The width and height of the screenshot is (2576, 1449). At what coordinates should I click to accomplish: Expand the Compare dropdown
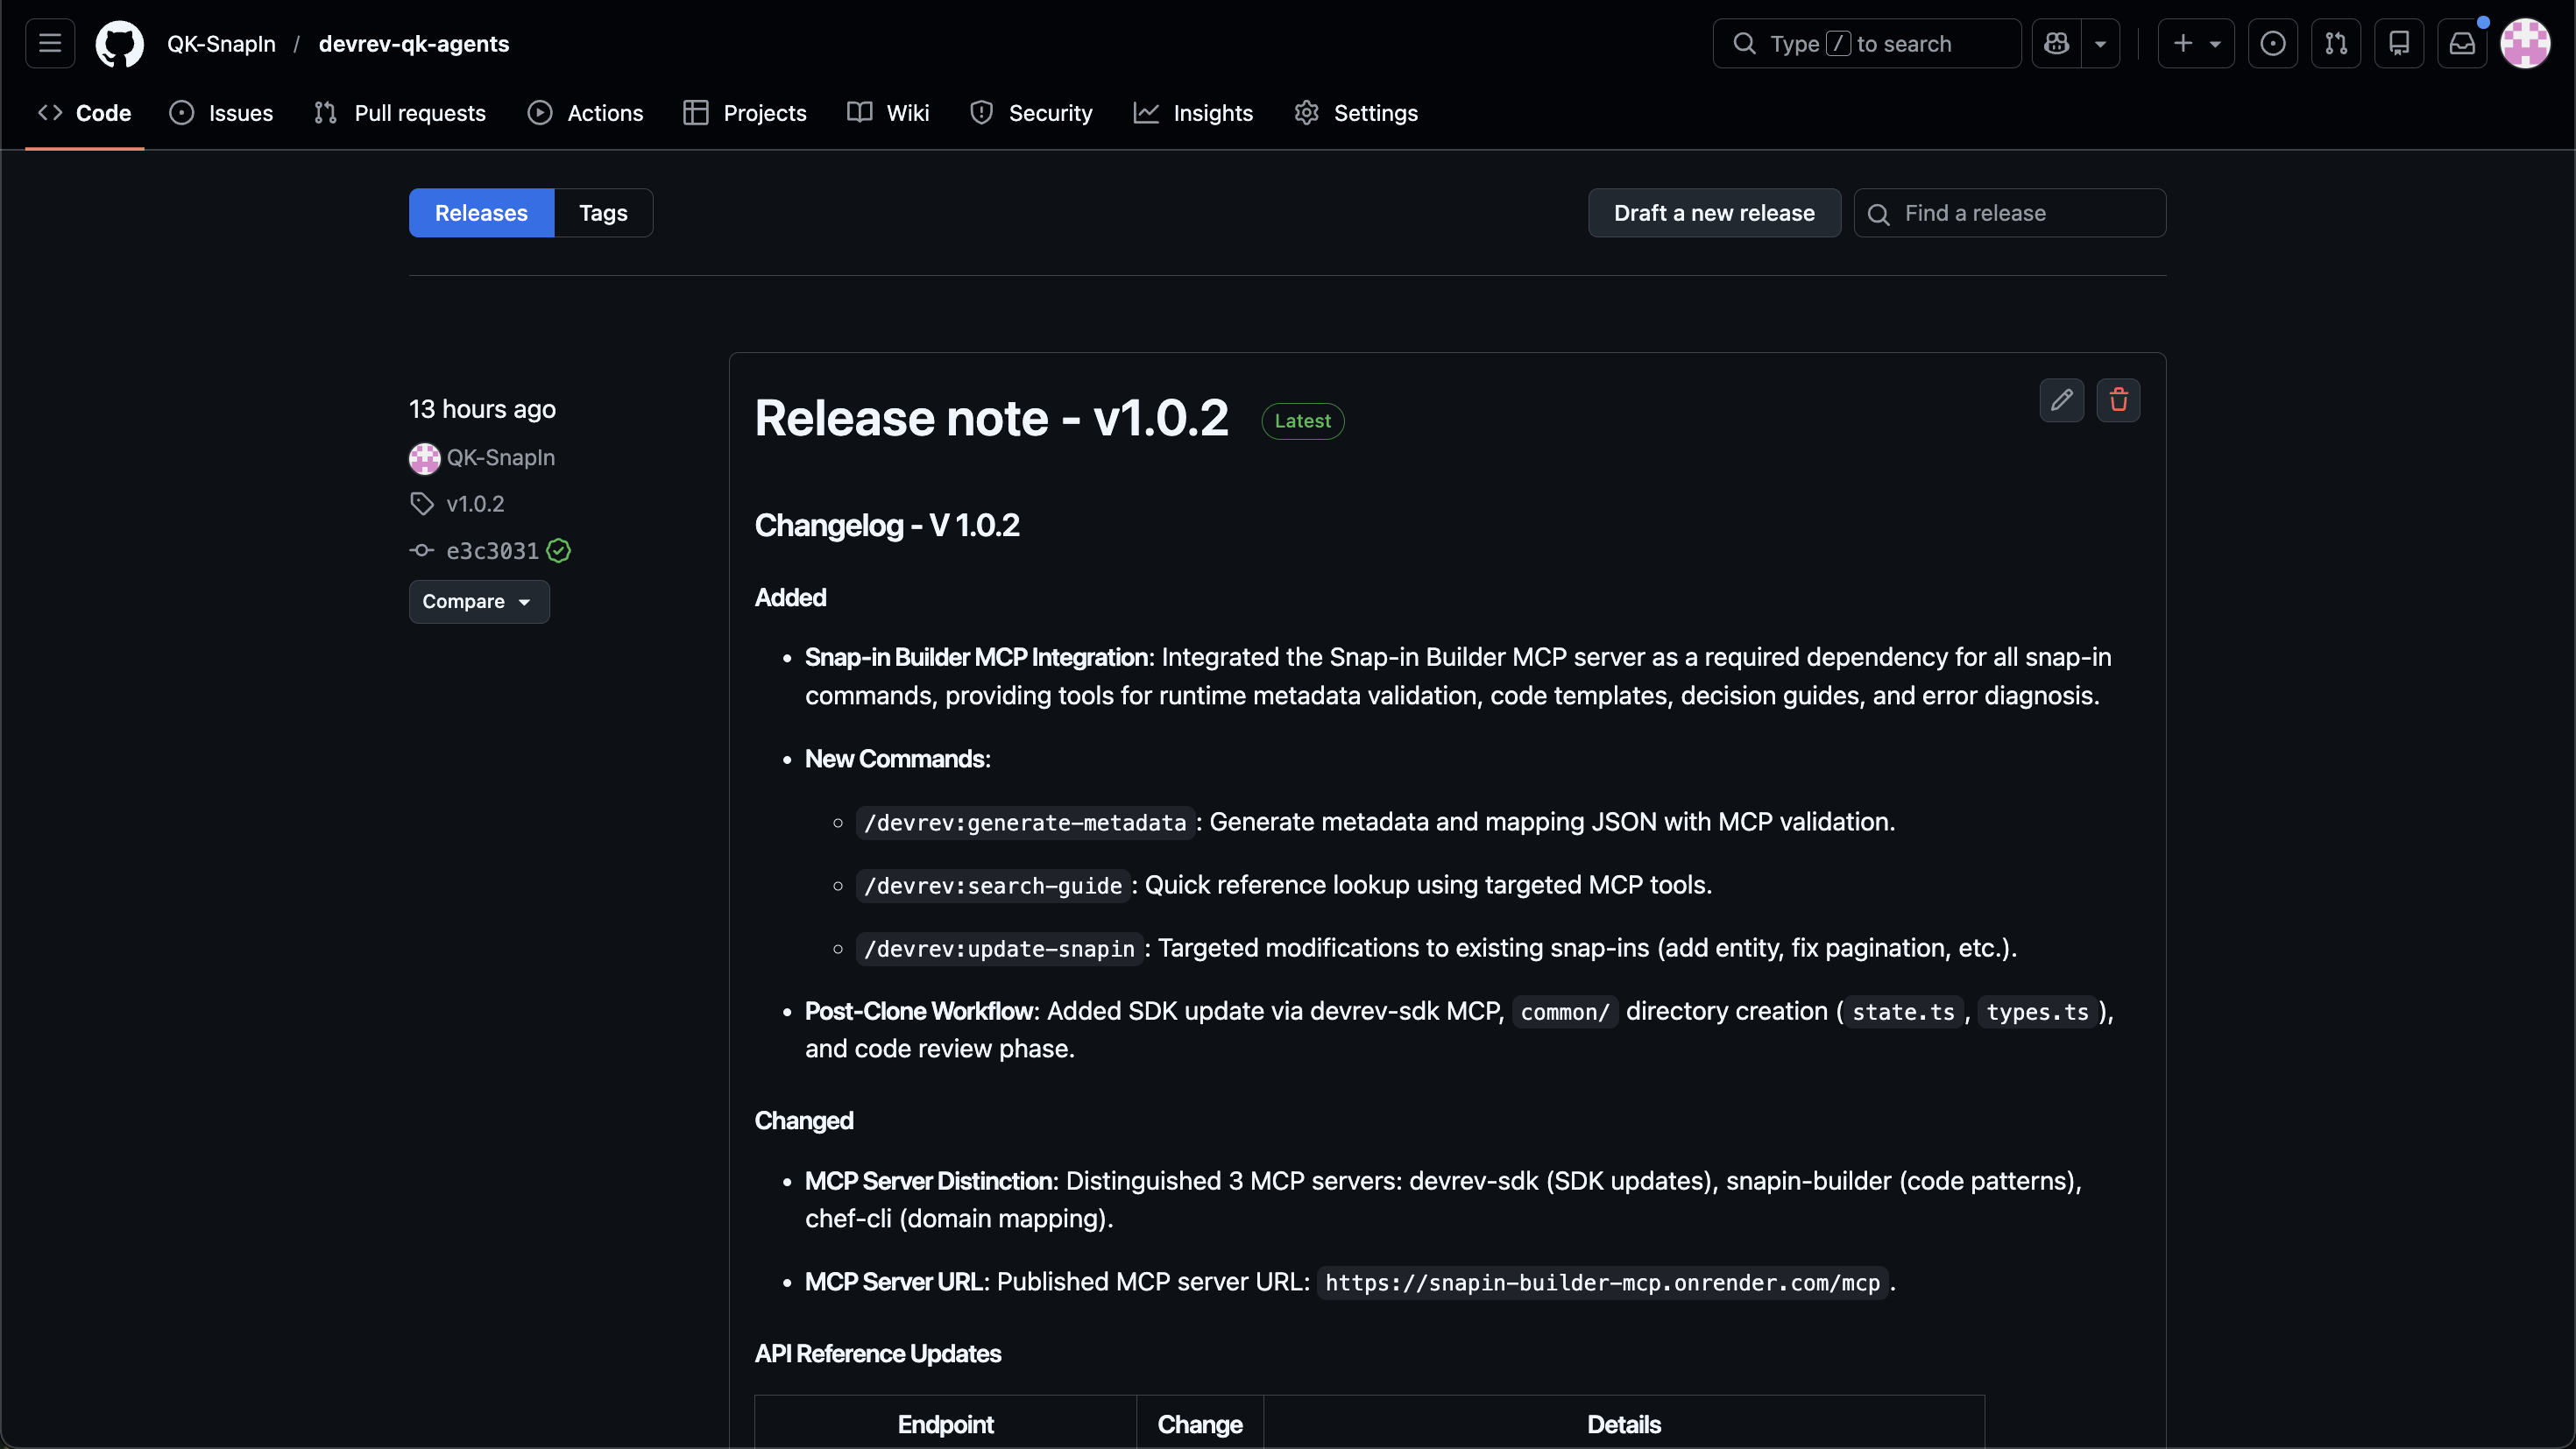pyautogui.click(x=478, y=602)
